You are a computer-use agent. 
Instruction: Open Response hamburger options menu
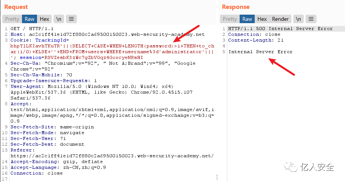pyautogui.click(x=311, y=19)
